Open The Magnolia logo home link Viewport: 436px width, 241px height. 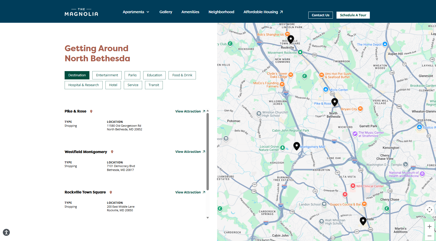click(81, 12)
